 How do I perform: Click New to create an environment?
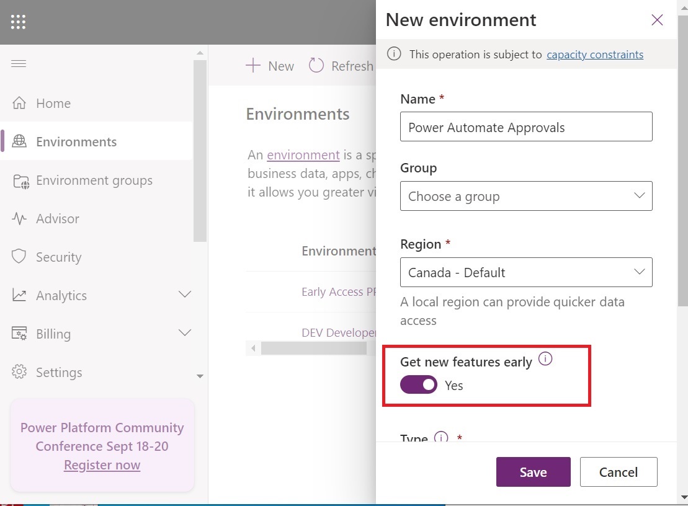coord(269,65)
